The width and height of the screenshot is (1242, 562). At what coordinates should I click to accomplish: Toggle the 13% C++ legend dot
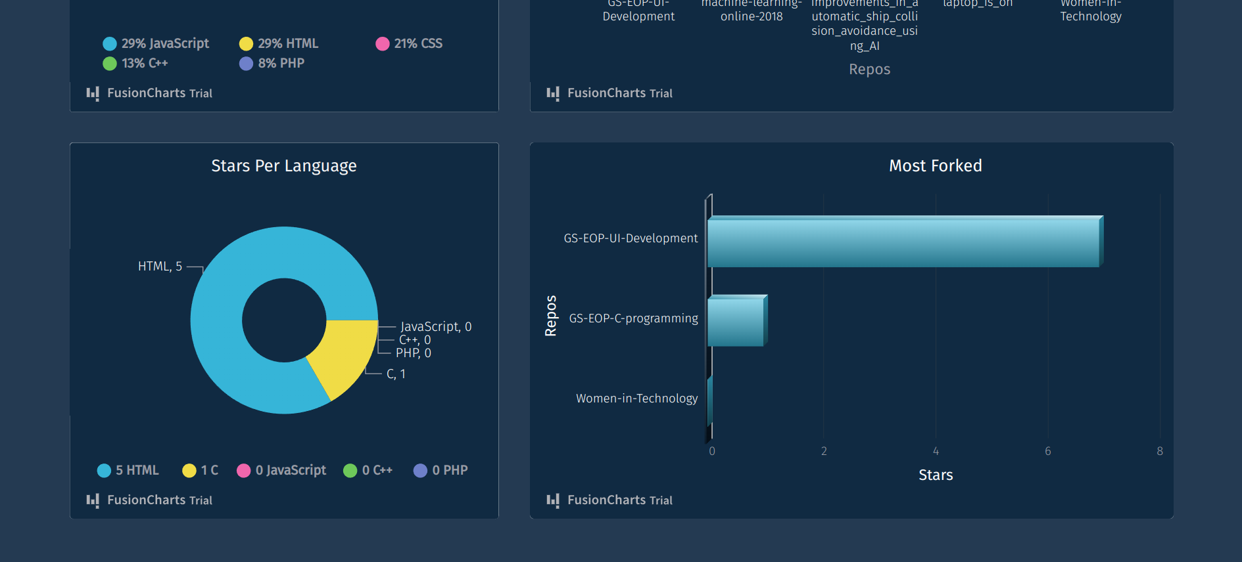coord(110,64)
